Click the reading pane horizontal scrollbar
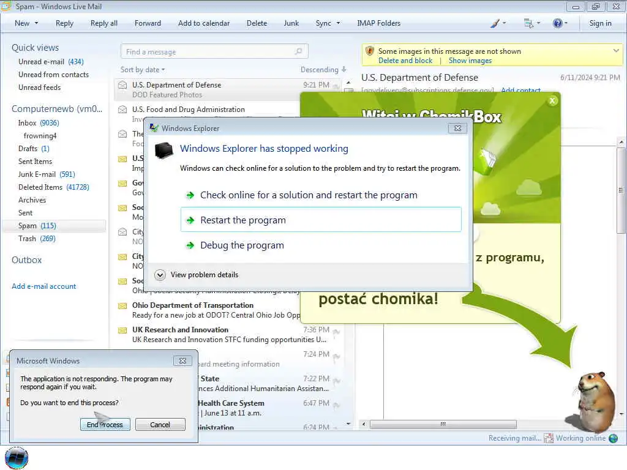This screenshot has width=627, height=470. 443,424
